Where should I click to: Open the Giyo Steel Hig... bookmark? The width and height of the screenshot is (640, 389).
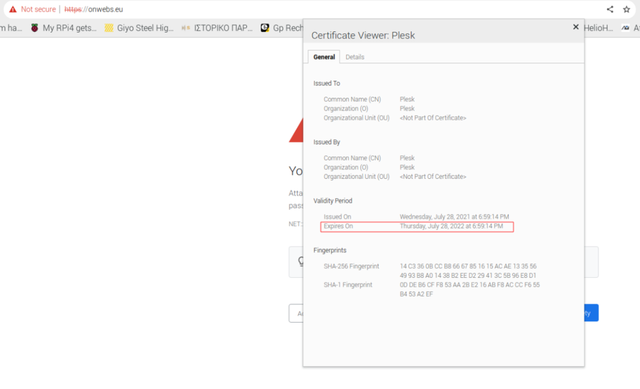click(139, 27)
